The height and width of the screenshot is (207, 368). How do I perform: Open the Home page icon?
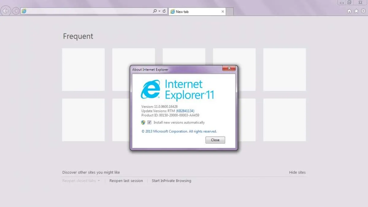coord(349,11)
